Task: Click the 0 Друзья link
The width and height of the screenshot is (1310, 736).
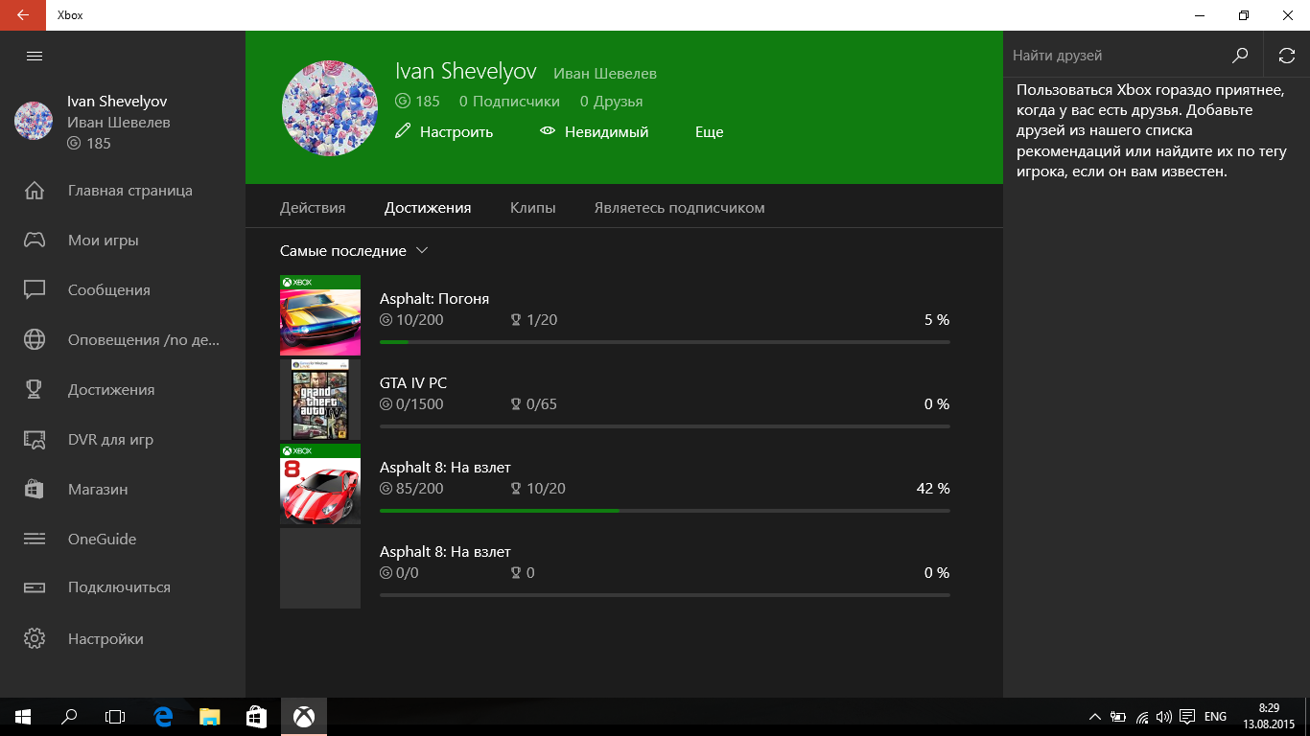Action: (611, 102)
